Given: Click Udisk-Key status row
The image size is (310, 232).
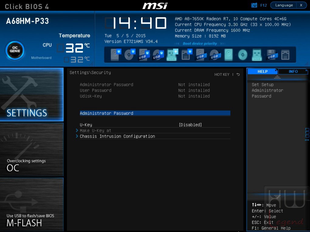Looking at the screenshot, I should tap(145, 96).
